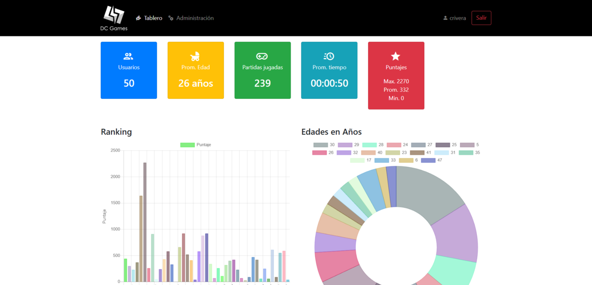Toggle age 24 legend entry
592x285 pixels.
[398, 145]
